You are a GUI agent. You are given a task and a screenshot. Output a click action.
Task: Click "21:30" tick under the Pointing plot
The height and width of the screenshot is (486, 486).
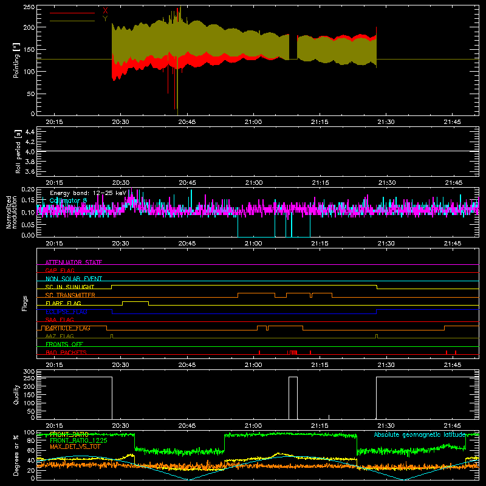click(x=386, y=122)
